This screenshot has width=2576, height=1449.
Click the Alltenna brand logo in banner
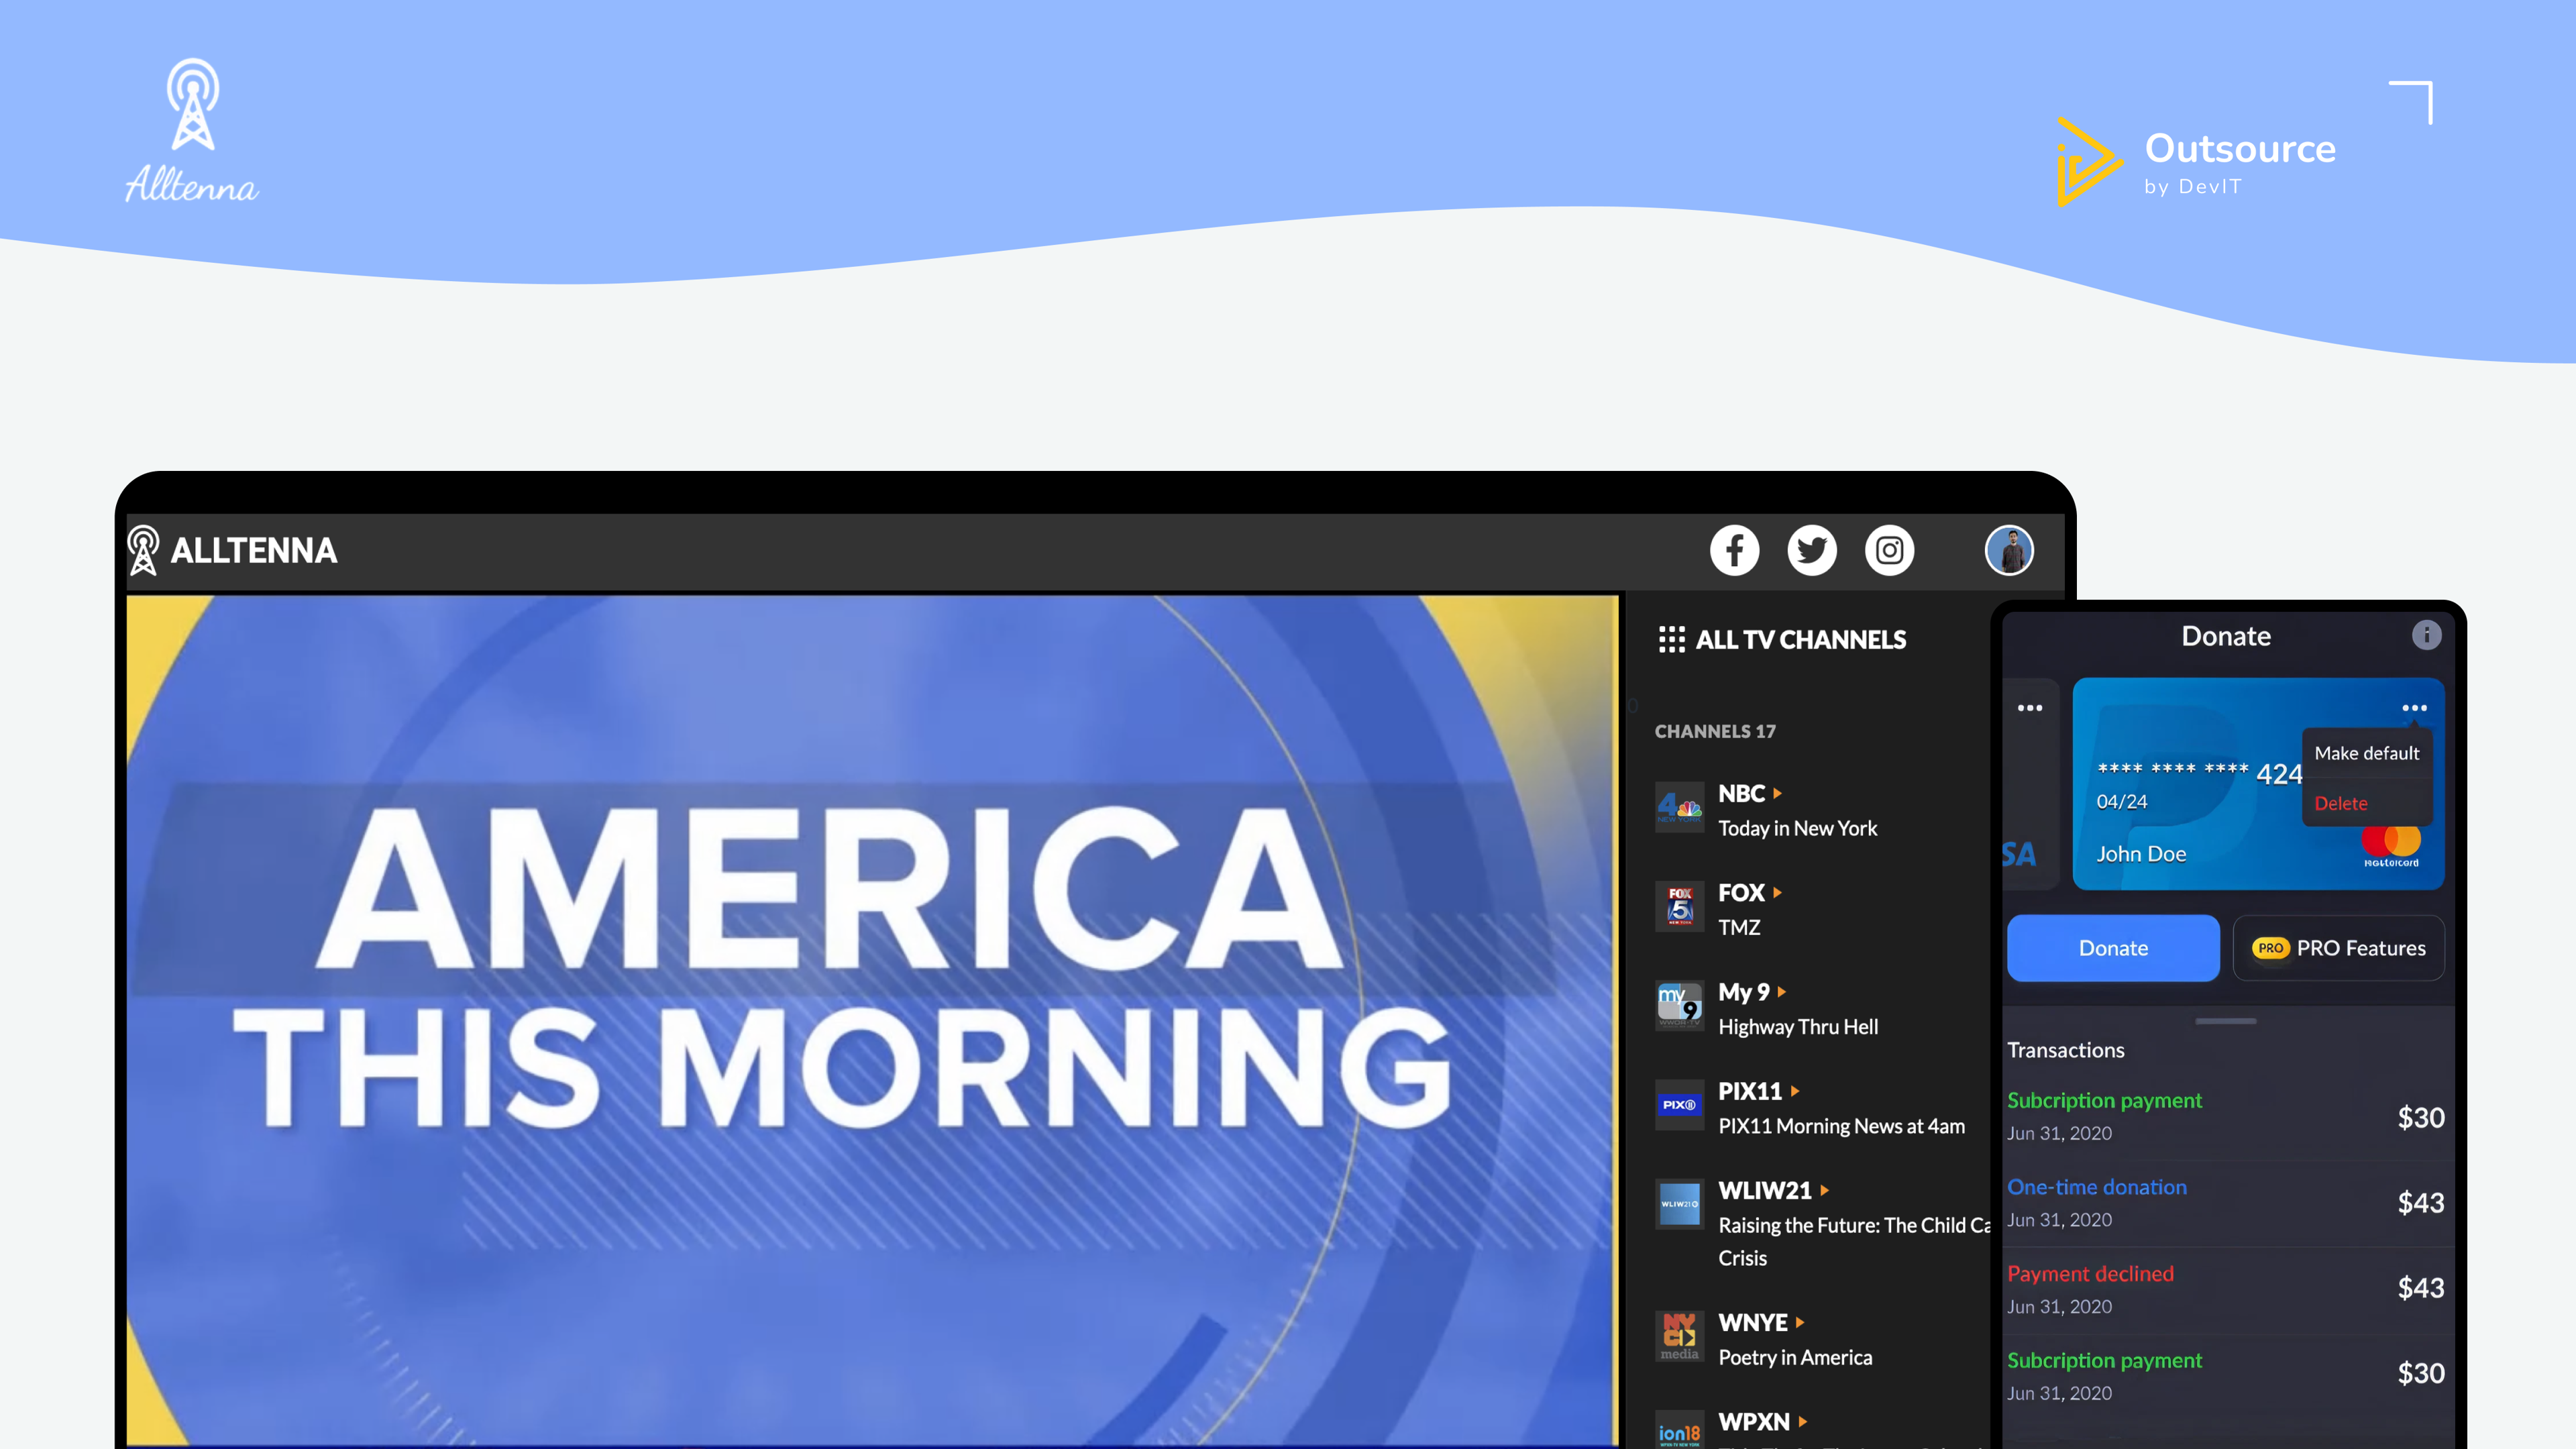point(191,131)
